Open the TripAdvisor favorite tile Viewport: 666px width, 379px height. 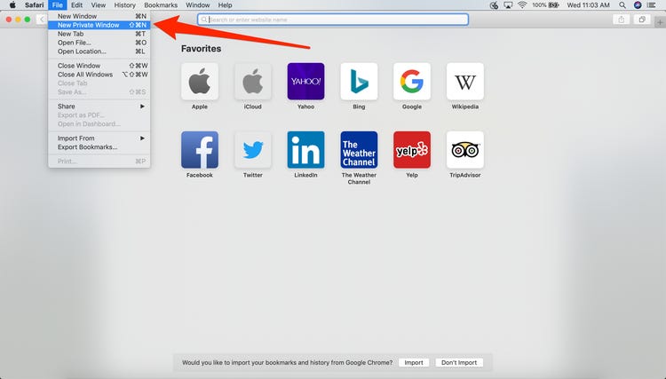pos(465,150)
